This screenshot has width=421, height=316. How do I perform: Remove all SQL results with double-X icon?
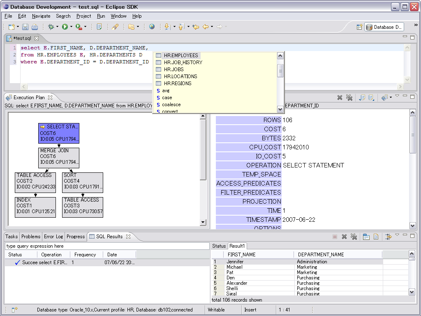354,237
